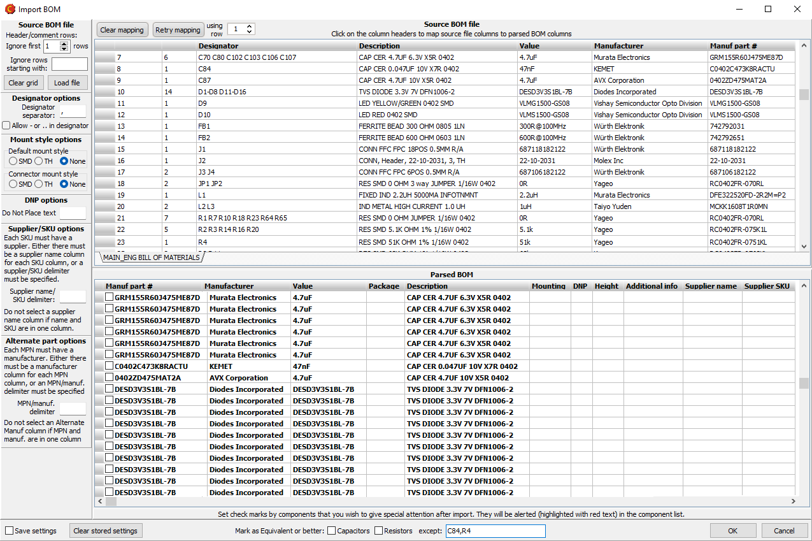This screenshot has width=812, height=541.
Task: Tick the Resistors equivalent checkbox
Action: click(379, 531)
